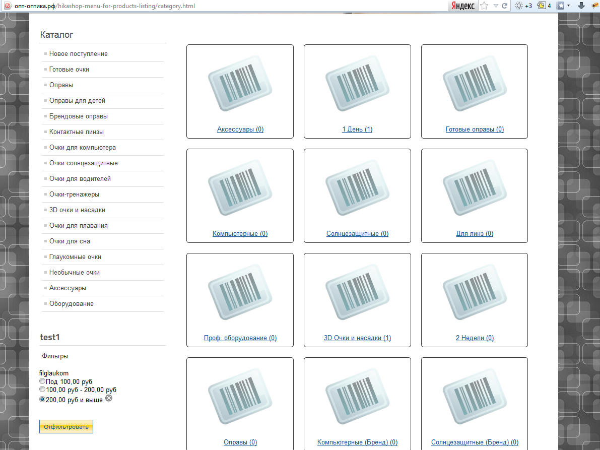
Task: Open the 2 Недели (0) link
Action: (x=475, y=338)
